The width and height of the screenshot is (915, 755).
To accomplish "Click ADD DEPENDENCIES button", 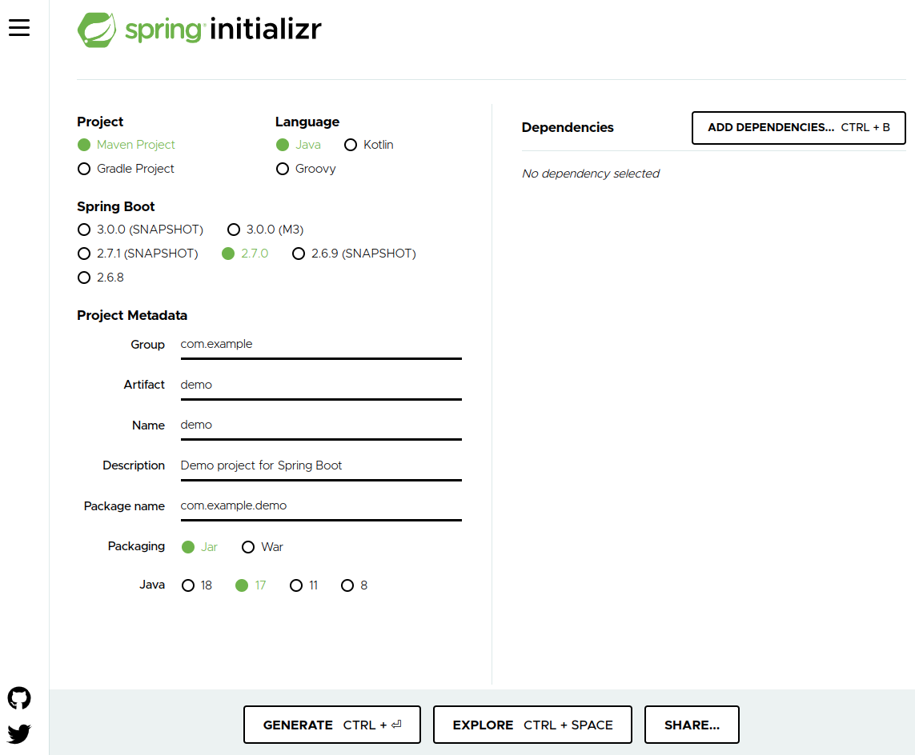I will (x=797, y=128).
